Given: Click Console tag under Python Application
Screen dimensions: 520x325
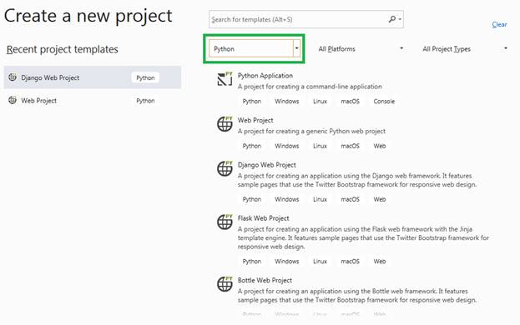Looking at the screenshot, I should tap(384, 102).
